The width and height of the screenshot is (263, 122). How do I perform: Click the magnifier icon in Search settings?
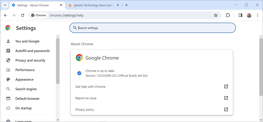click(x=75, y=28)
